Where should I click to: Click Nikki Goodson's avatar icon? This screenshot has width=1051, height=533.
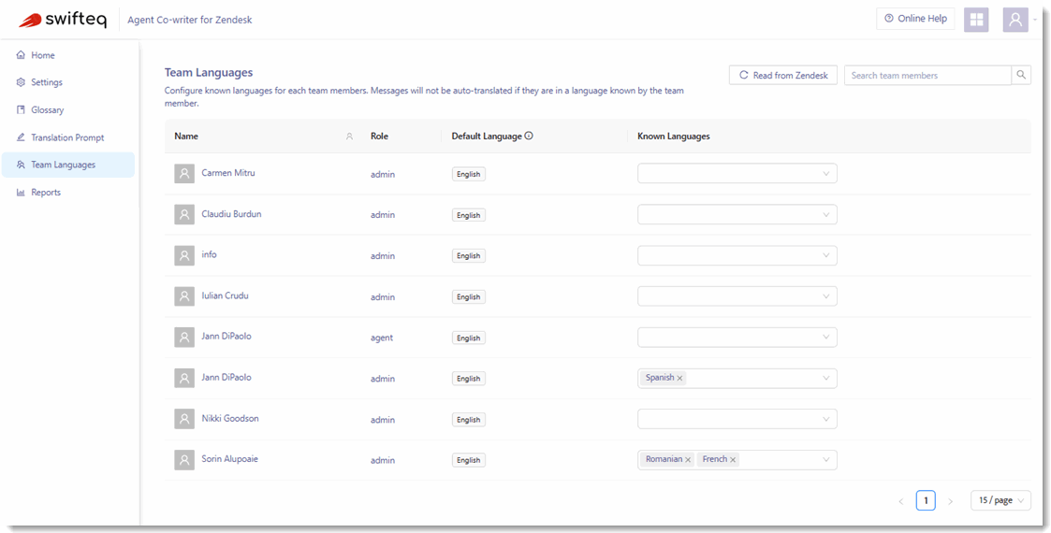pos(184,419)
